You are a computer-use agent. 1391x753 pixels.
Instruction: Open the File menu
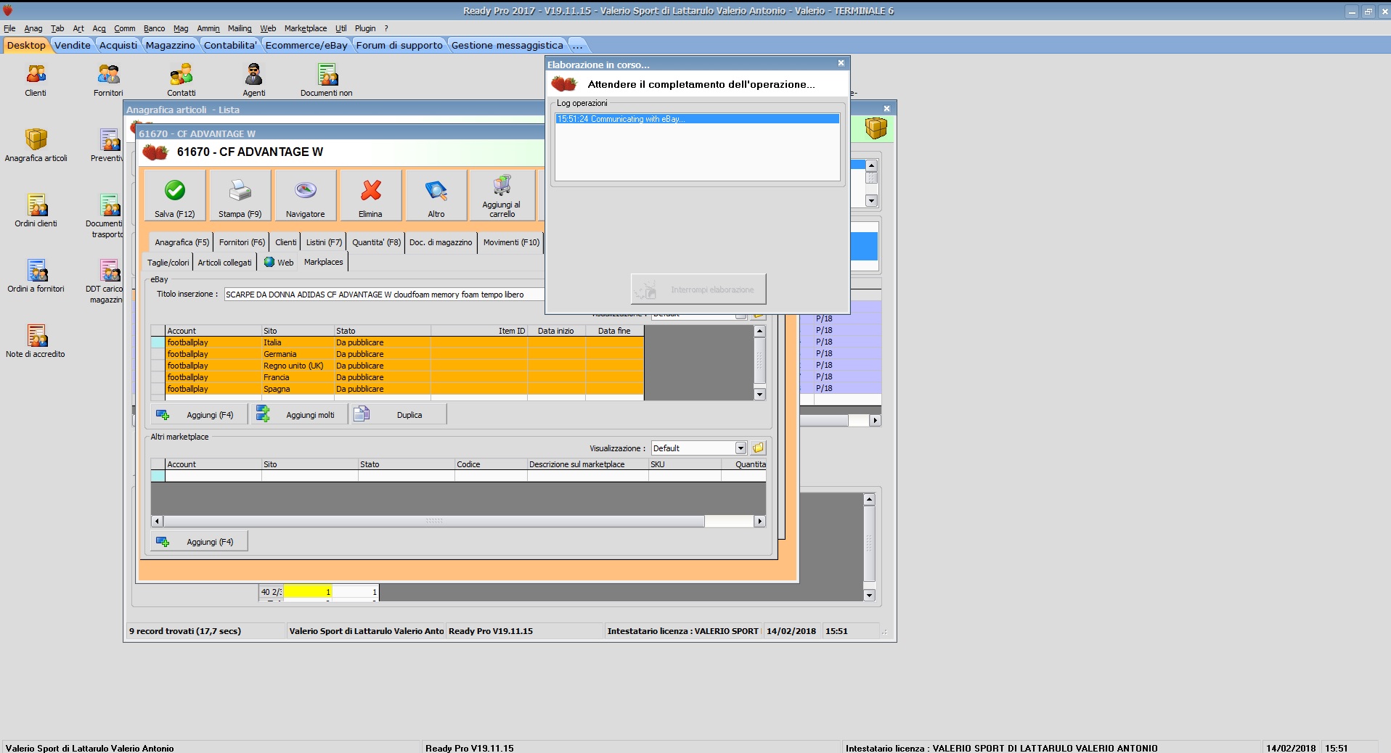9,28
